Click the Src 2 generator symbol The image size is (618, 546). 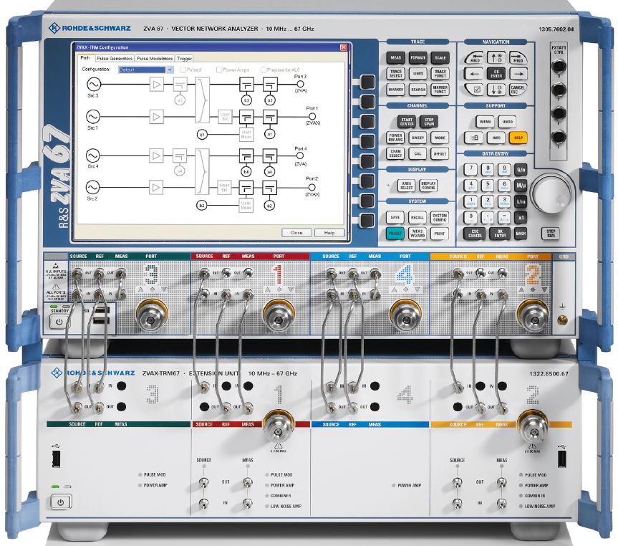click(x=92, y=187)
